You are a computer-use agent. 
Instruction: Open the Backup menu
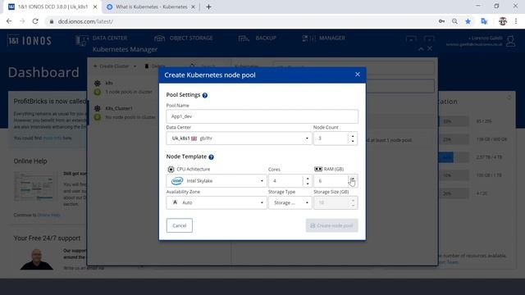257,39
